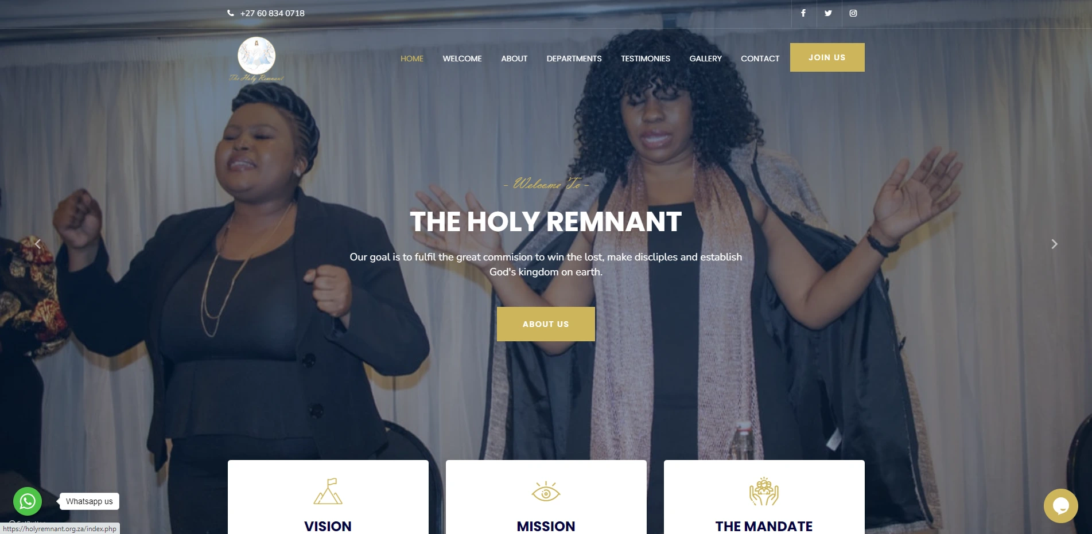Select the Testimonies menu item

click(646, 59)
